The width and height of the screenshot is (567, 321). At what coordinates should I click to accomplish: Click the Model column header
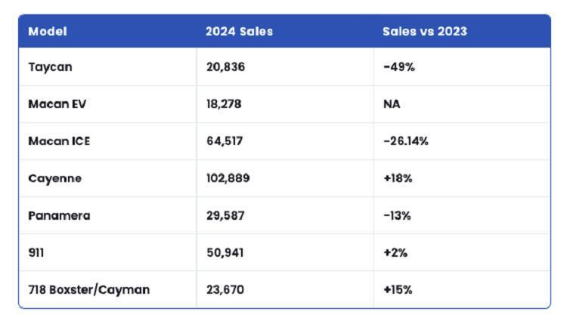point(47,32)
